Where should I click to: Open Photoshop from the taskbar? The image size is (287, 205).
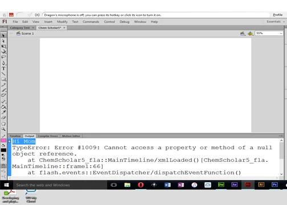point(274,184)
